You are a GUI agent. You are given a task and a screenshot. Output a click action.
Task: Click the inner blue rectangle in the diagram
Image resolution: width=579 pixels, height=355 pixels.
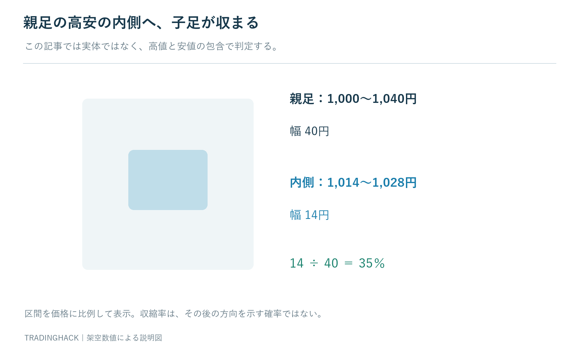pos(168,180)
